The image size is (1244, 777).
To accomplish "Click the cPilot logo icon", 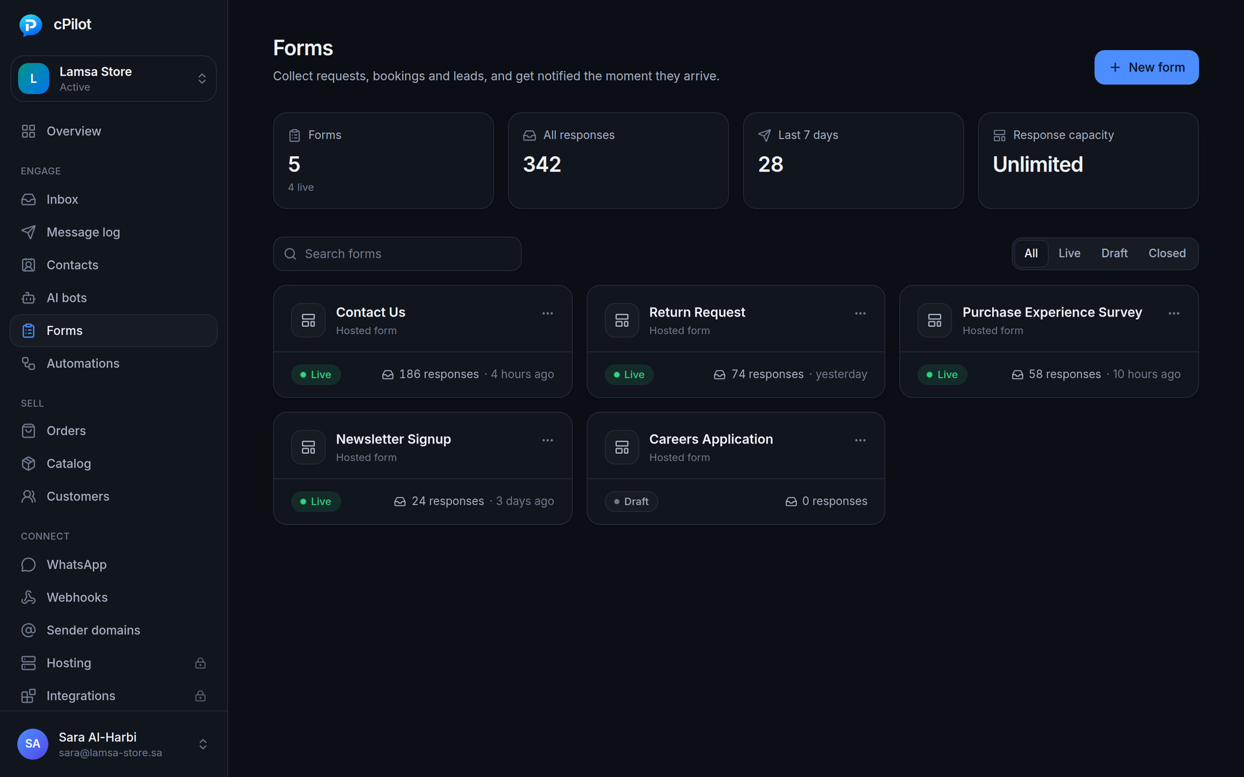I will pos(30,25).
